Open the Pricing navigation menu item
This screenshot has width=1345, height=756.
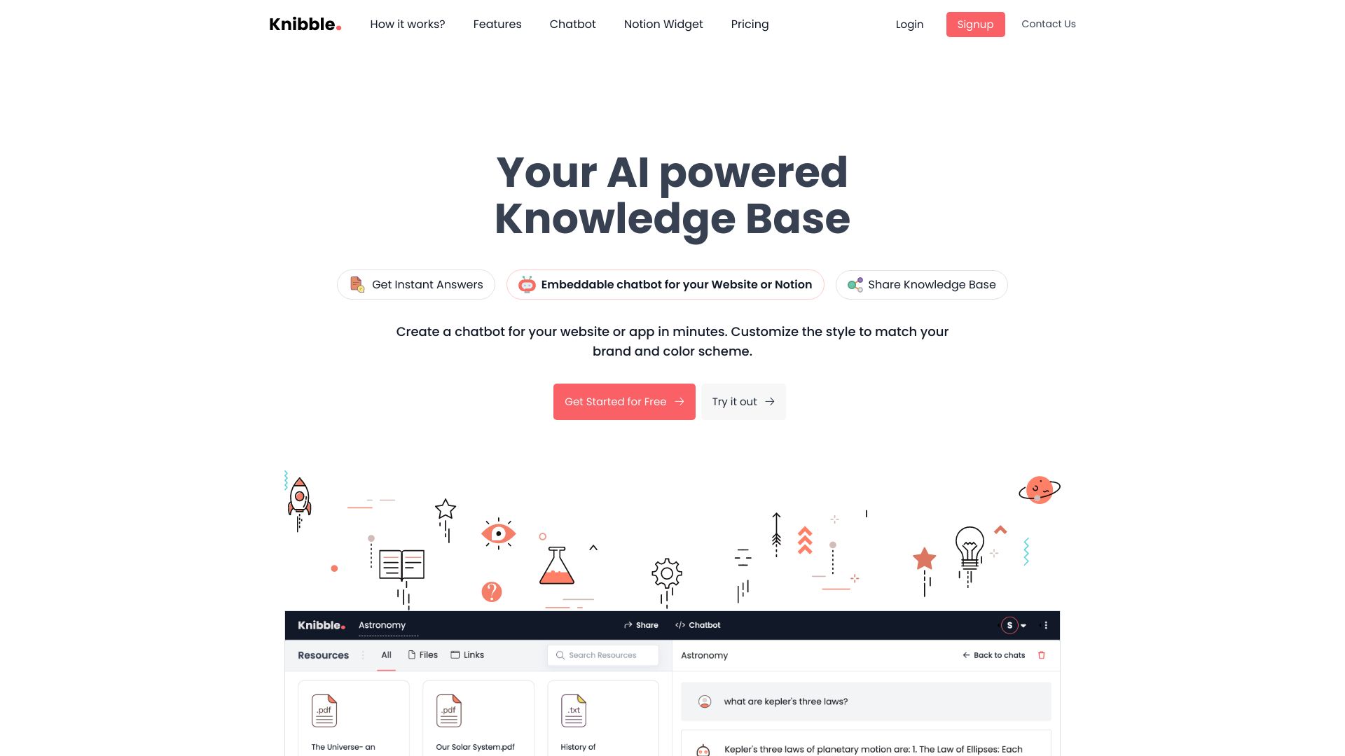(749, 24)
